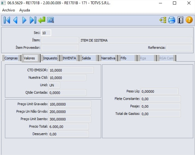This screenshot has height=155, width=195.
Task: Click the Qtde Contada field
Action: pos(67,92)
